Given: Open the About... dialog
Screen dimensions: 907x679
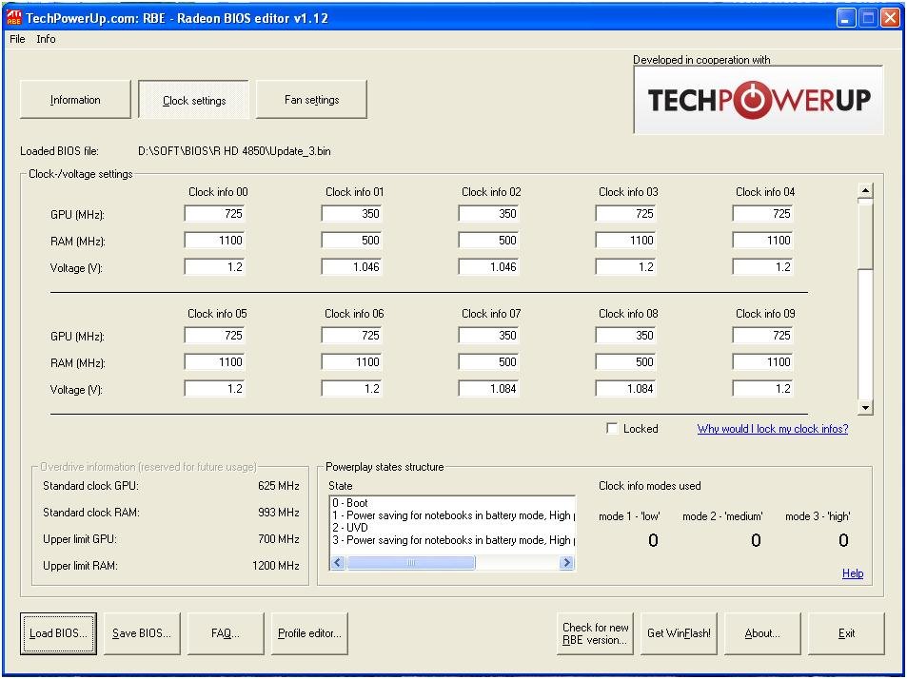Looking at the screenshot, I should coord(762,632).
